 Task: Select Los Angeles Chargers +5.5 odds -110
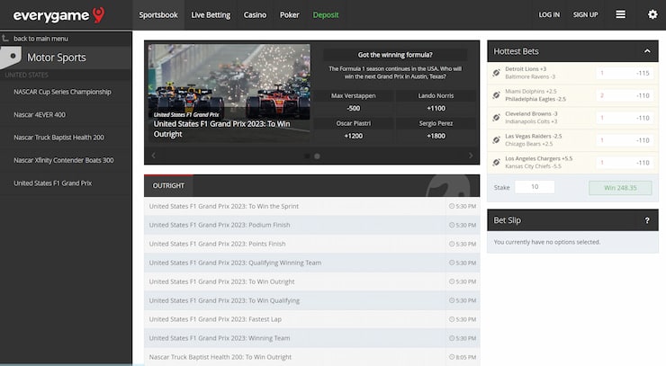(625, 163)
